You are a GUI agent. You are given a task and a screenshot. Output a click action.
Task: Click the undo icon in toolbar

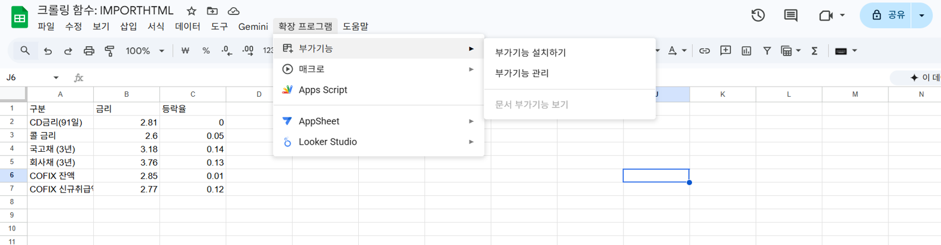pos(48,51)
